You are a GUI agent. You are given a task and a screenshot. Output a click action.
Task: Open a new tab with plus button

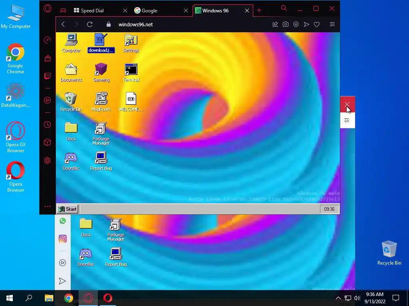(259, 10)
